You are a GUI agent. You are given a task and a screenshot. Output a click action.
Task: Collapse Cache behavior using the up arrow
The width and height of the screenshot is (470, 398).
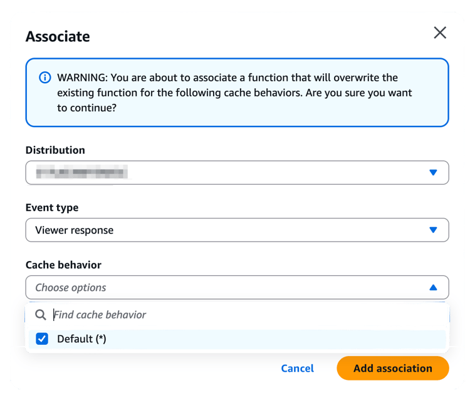pos(433,287)
